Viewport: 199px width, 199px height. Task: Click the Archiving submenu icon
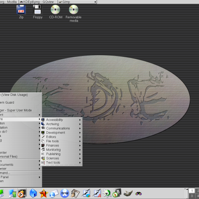coord(43,124)
